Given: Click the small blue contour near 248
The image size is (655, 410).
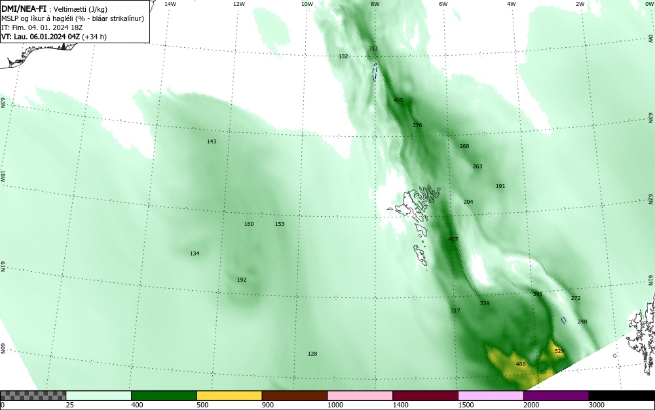Looking at the screenshot, I should pyautogui.click(x=563, y=320).
